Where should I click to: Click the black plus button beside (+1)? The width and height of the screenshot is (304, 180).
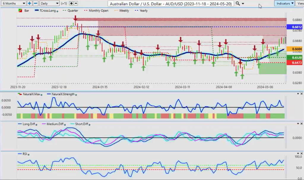coord(71,3)
